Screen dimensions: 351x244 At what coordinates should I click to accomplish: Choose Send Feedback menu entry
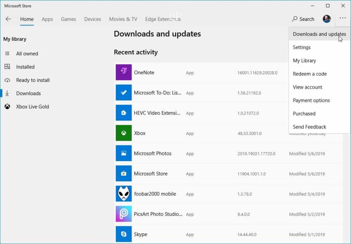click(x=319, y=127)
